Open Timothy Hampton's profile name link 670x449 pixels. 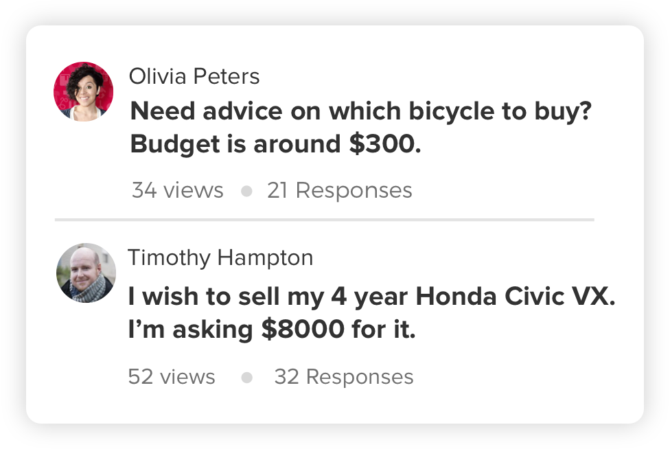point(220,257)
